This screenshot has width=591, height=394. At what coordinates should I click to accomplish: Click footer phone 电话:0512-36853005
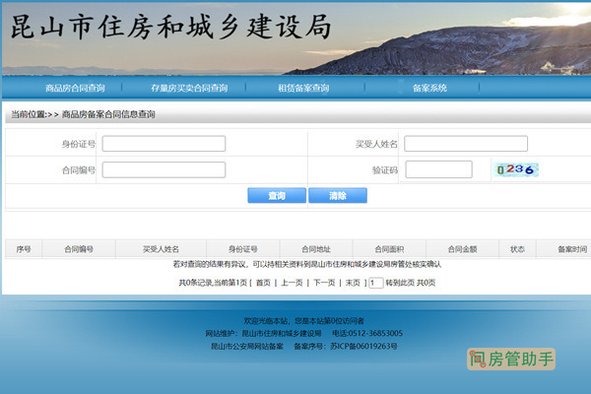coord(367,333)
